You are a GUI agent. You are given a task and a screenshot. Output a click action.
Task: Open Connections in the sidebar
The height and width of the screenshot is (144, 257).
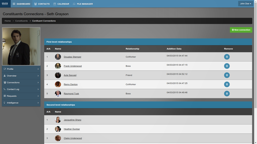21,82
